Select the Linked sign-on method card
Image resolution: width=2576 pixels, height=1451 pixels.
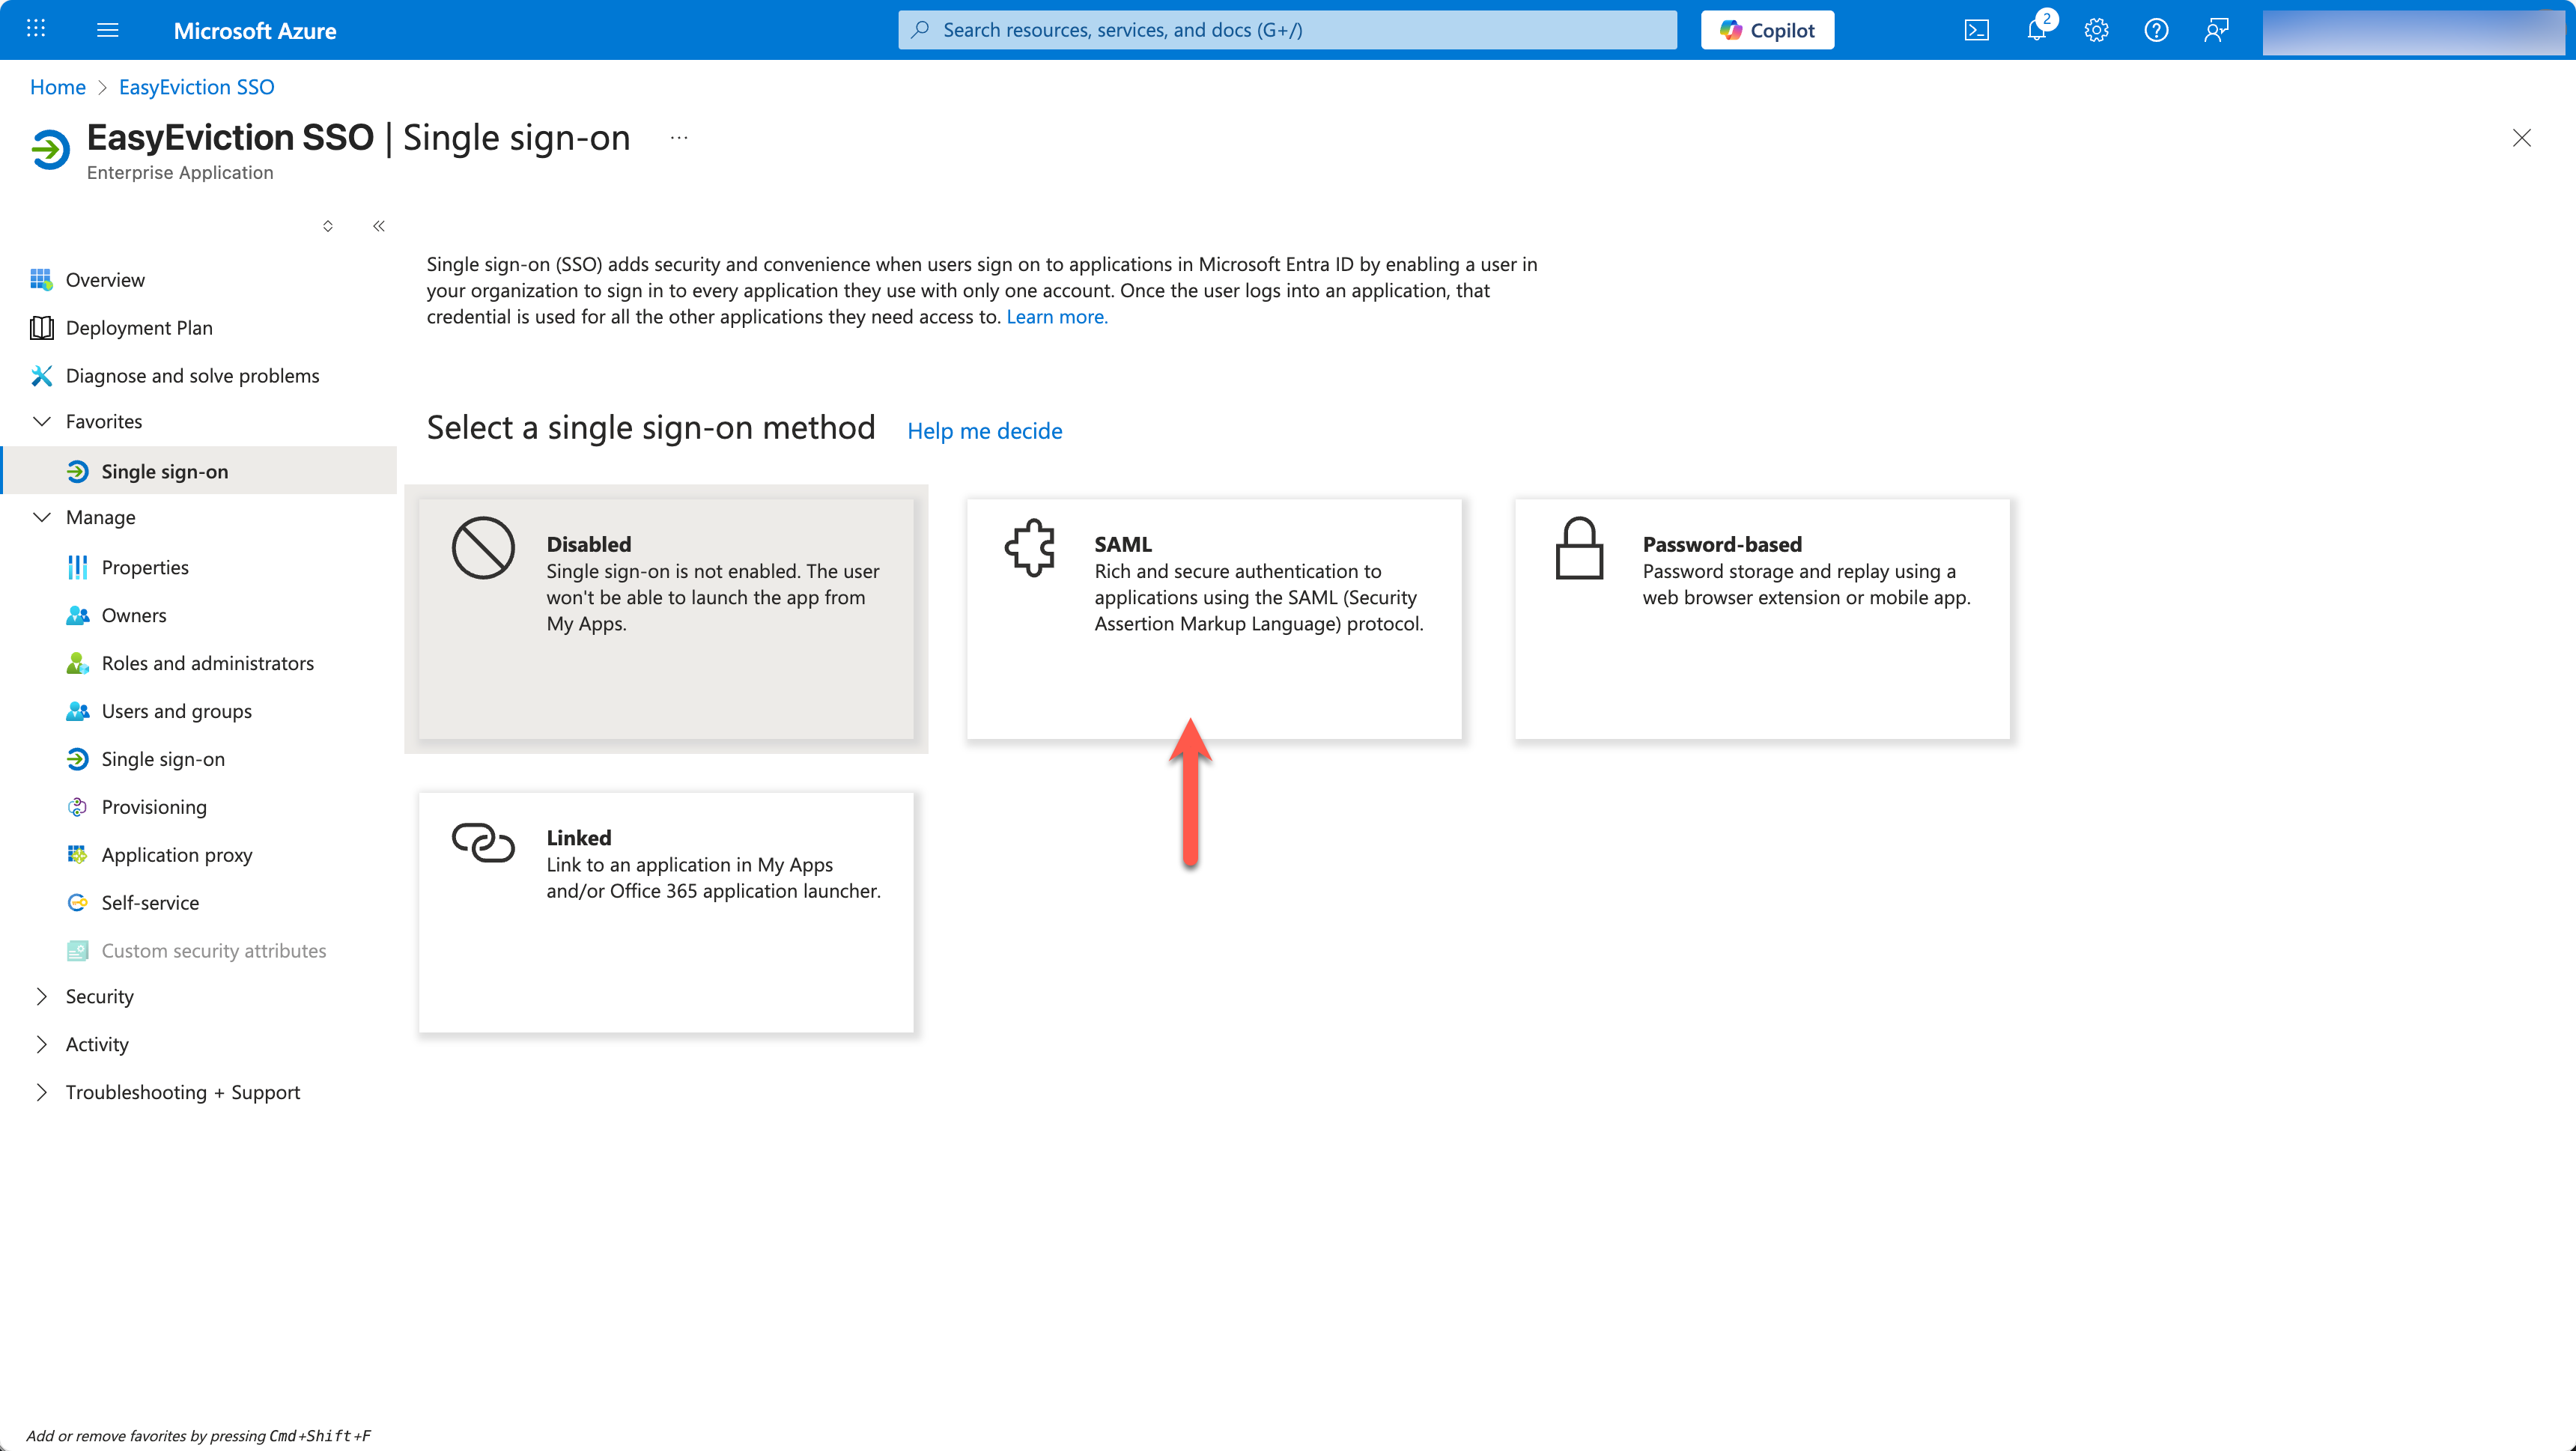pos(666,912)
